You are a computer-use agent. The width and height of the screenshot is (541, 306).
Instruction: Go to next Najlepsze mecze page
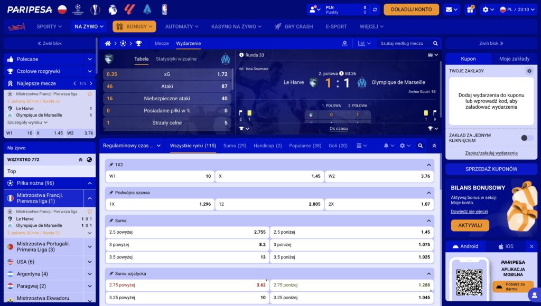pyautogui.click(x=91, y=83)
